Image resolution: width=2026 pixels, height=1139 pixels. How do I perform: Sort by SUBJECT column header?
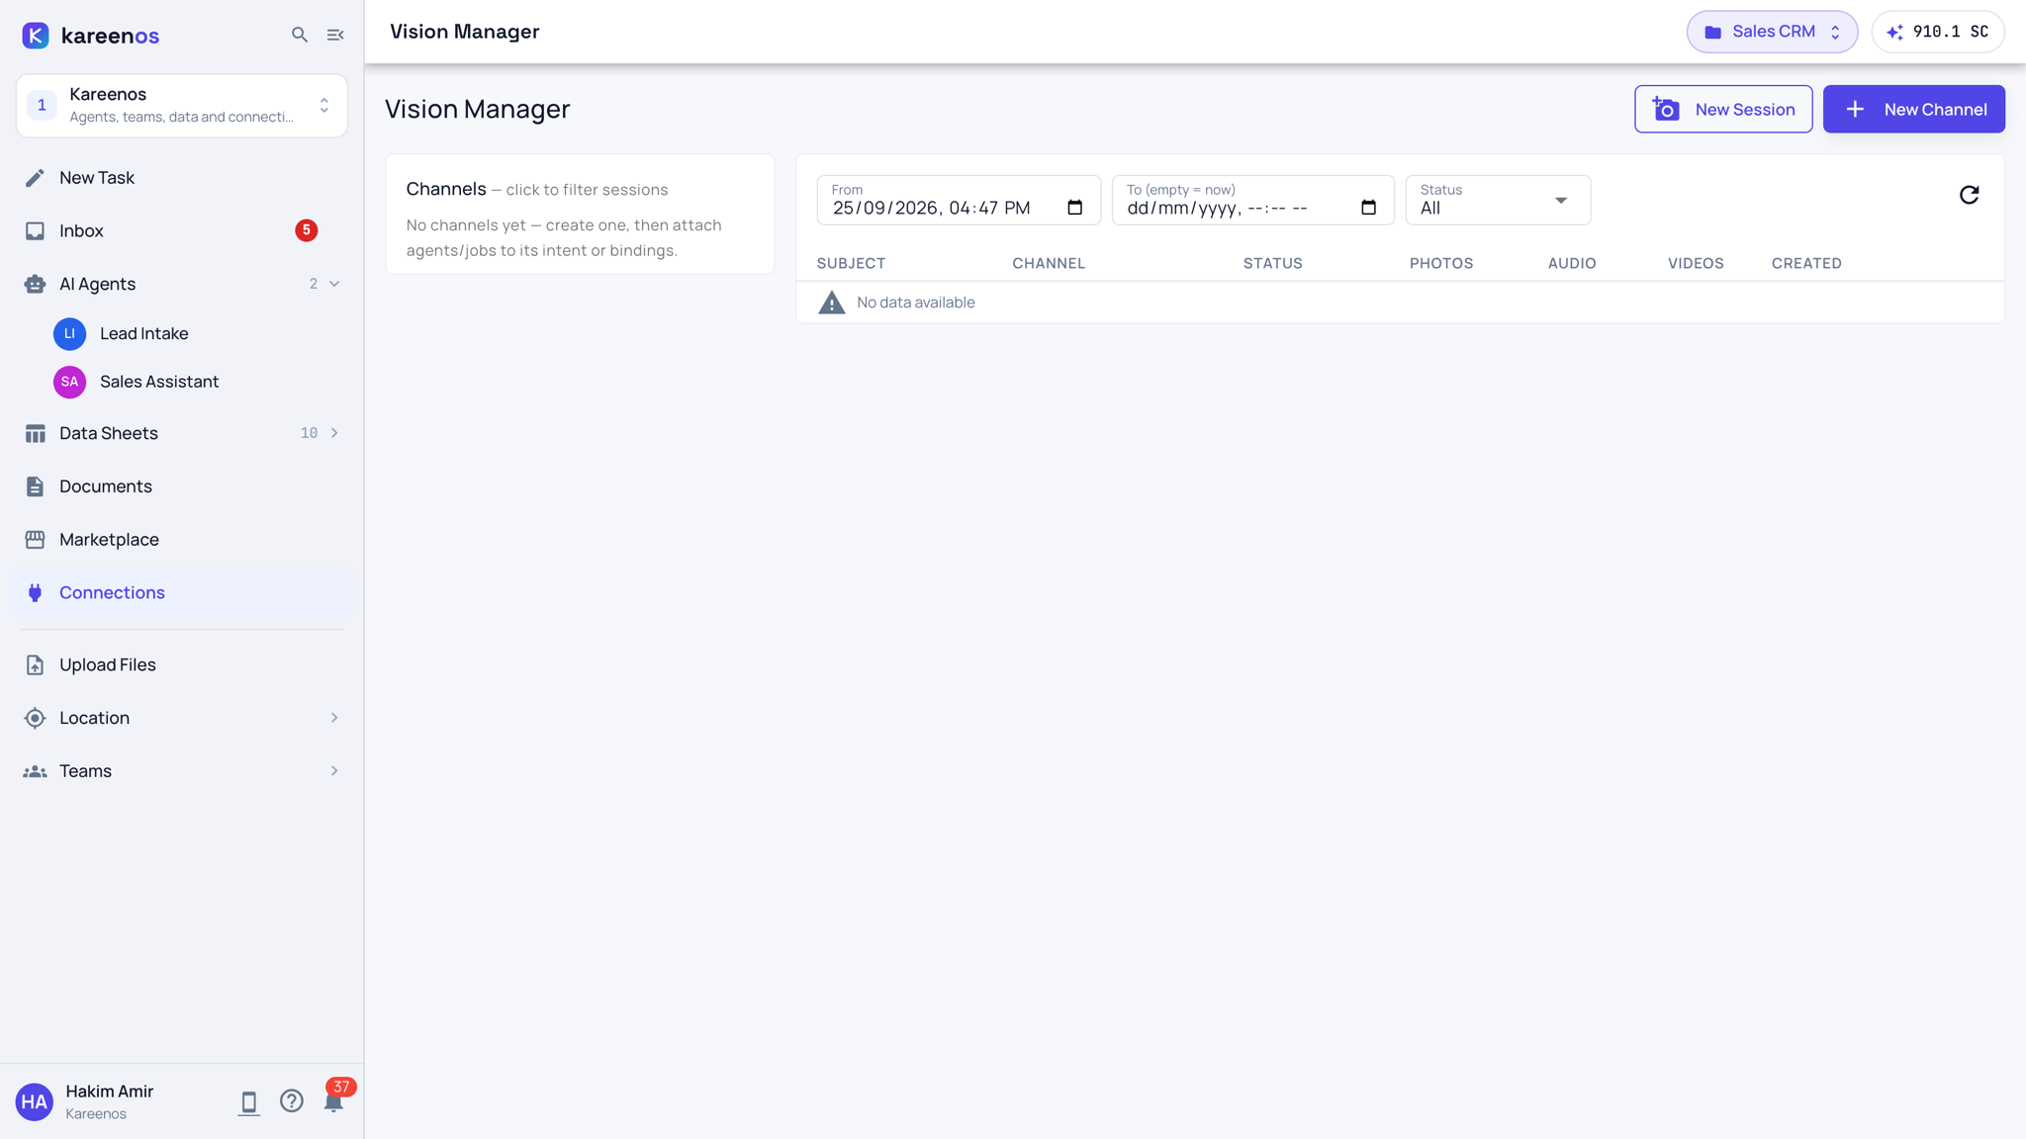[851, 263]
